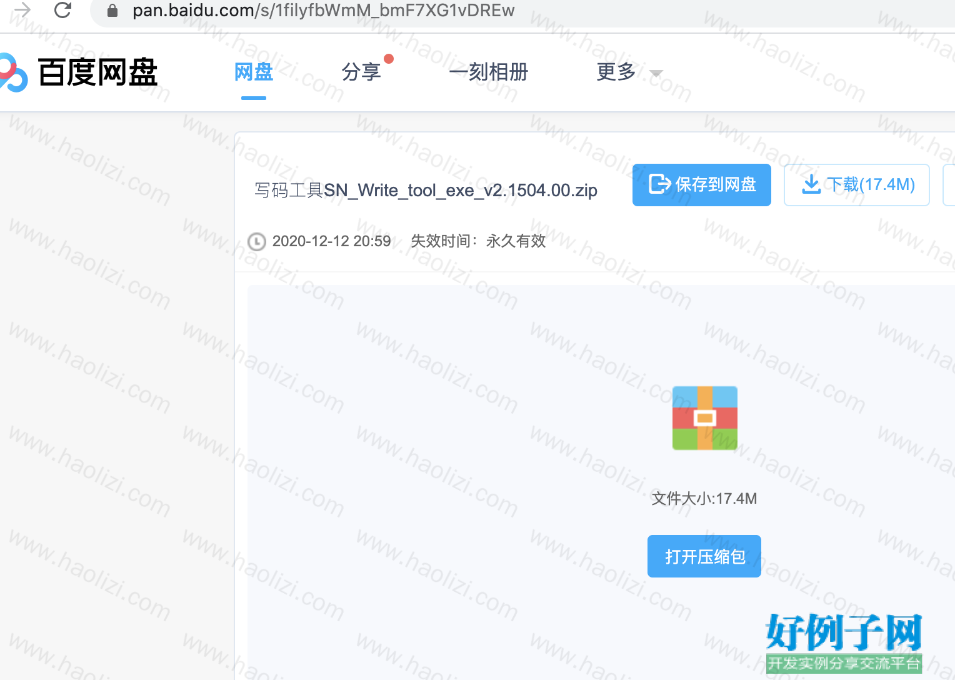Click the file name SN_Write_tool_exe_v2.1504.00.zip
Image resolution: width=955 pixels, height=680 pixels.
click(x=426, y=190)
